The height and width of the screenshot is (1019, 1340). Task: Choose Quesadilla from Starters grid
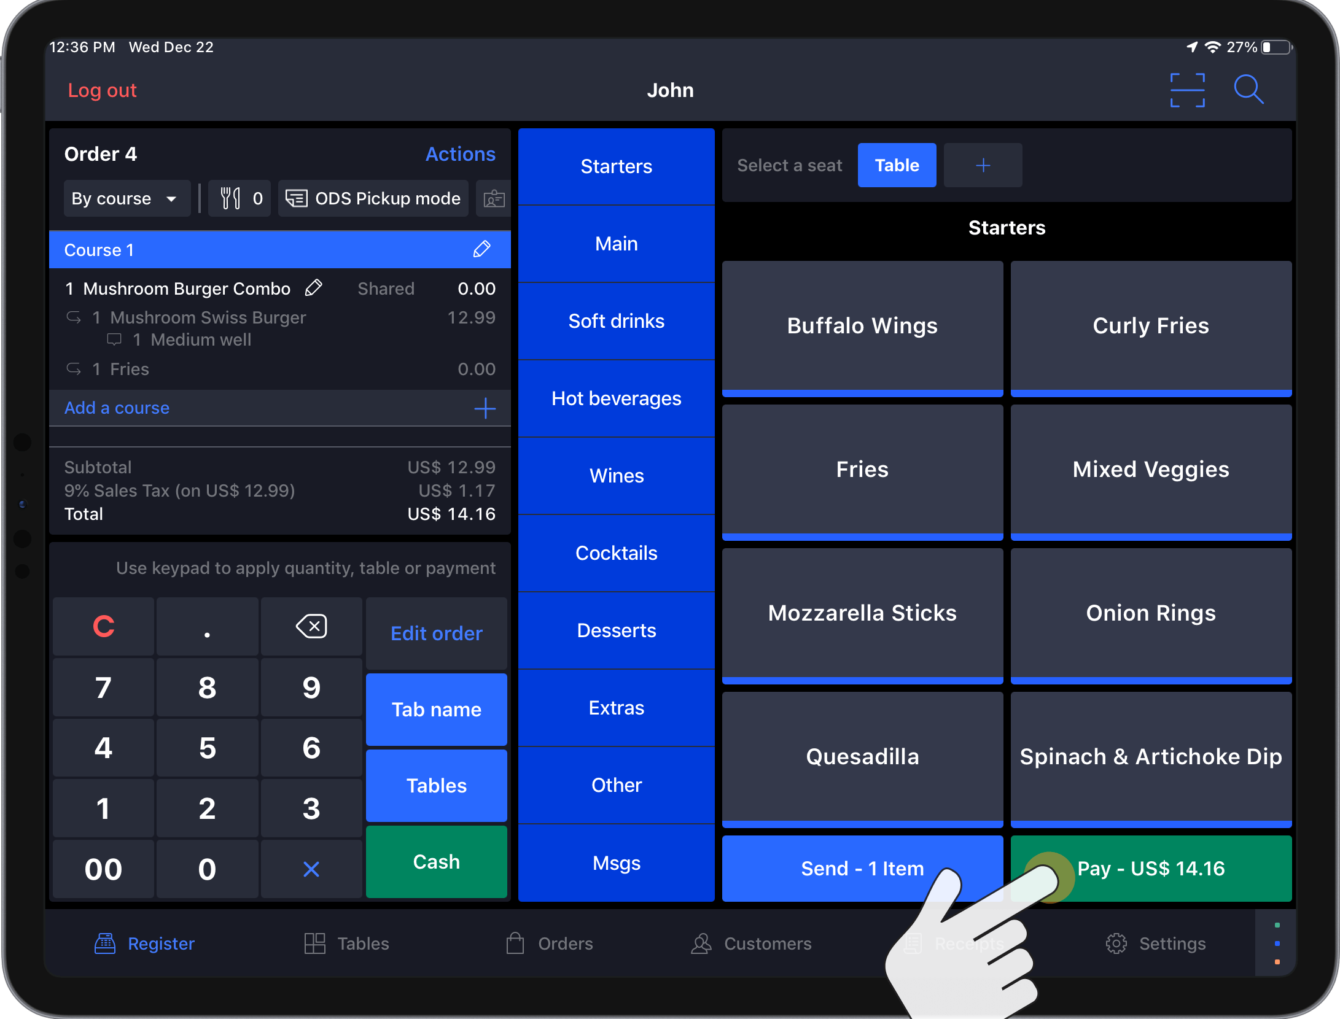tap(862, 756)
